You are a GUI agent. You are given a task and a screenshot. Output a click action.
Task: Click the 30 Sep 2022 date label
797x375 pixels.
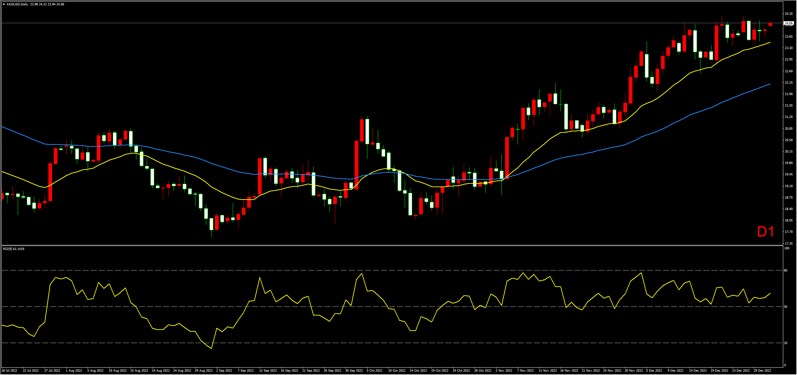pyautogui.click(x=354, y=371)
